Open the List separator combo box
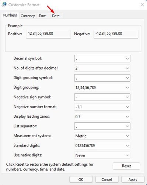This screenshot has width=147, height=185. [102, 126]
